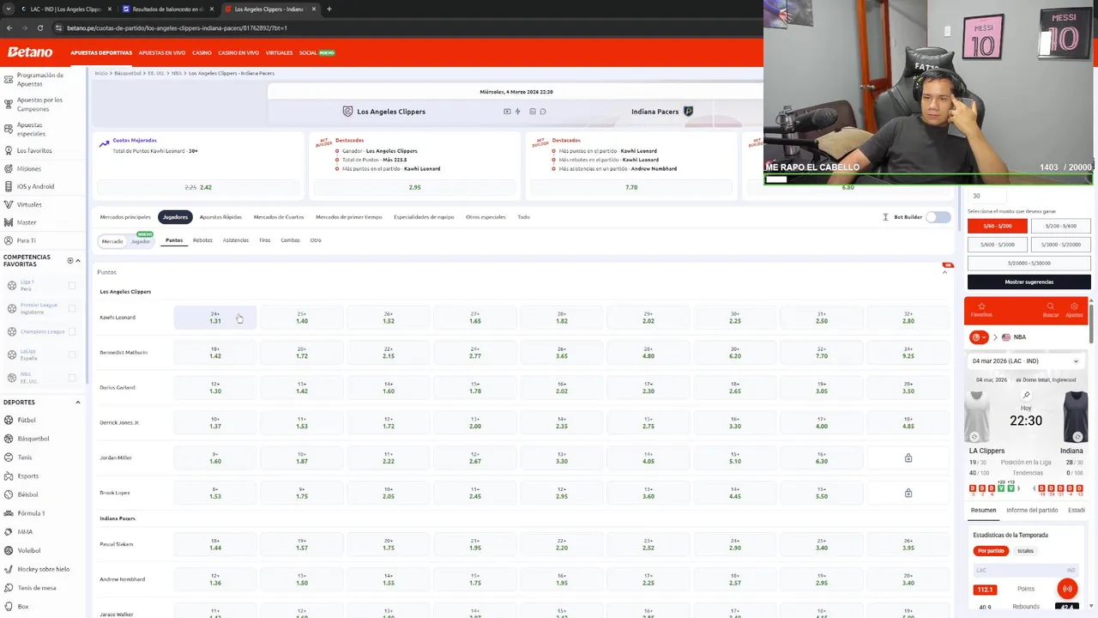Open the browser tab search dropdown arrow
This screenshot has width=1098, height=618.
[x=9, y=9]
